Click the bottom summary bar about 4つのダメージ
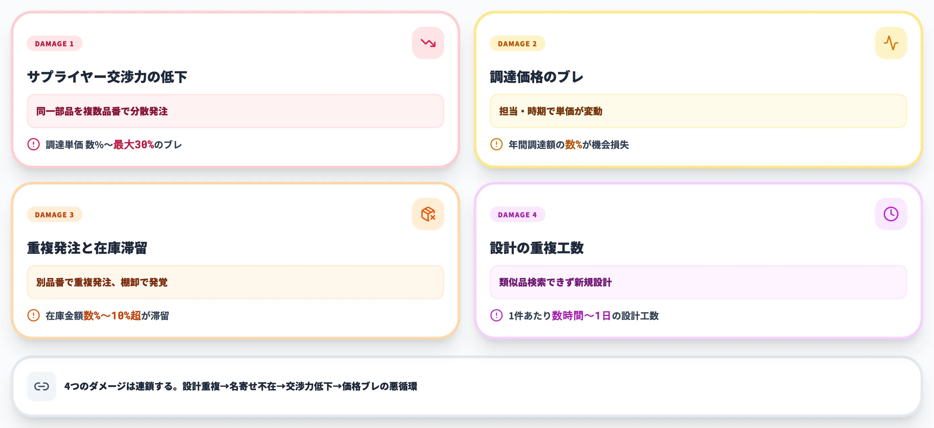The height and width of the screenshot is (428, 934). 467,386
